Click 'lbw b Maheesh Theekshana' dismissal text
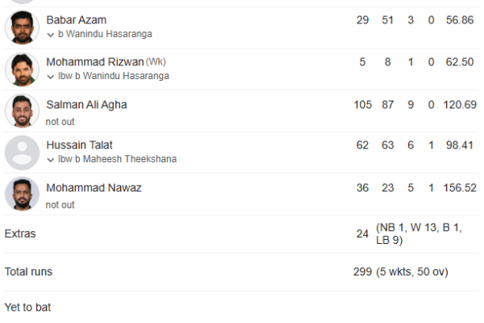This screenshot has height=323, width=484. pos(117,159)
